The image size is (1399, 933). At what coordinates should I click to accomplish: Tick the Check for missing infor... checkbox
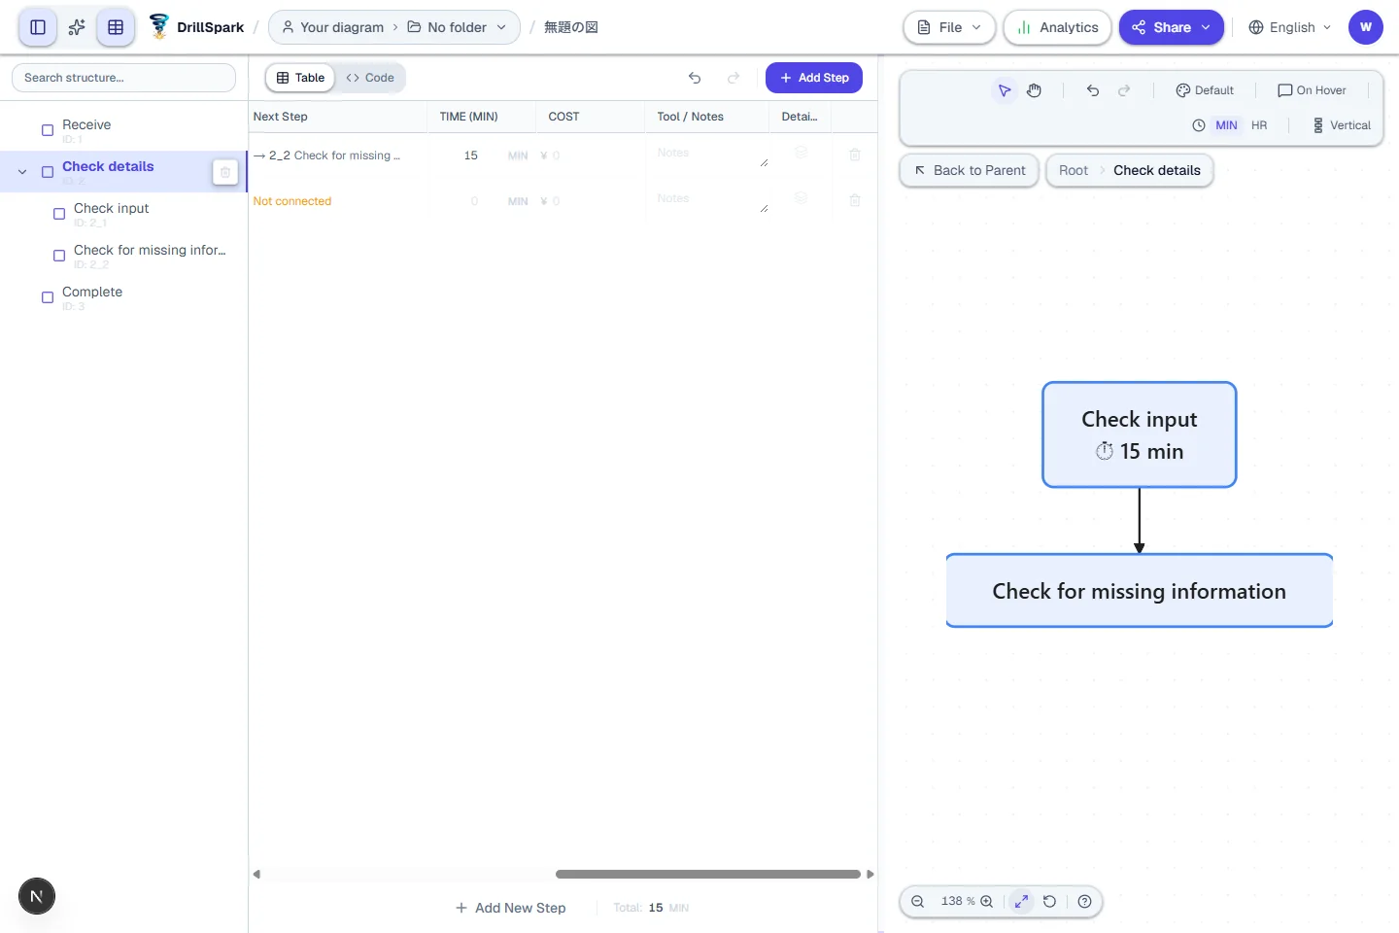pyautogui.click(x=59, y=256)
